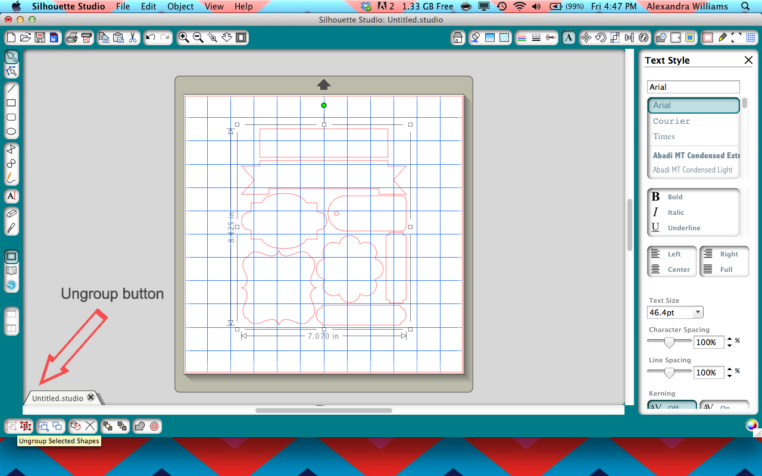Open the Fill Color paint bucket panel
This screenshot has height=476, width=762.
(x=475, y=37)
